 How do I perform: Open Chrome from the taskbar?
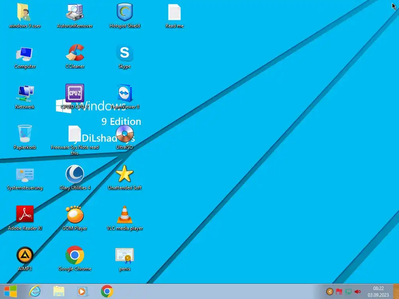(107, 291)
